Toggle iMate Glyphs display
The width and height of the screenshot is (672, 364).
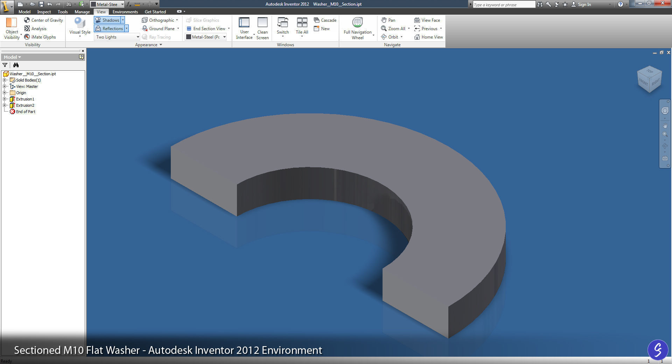tap(40, 37)
